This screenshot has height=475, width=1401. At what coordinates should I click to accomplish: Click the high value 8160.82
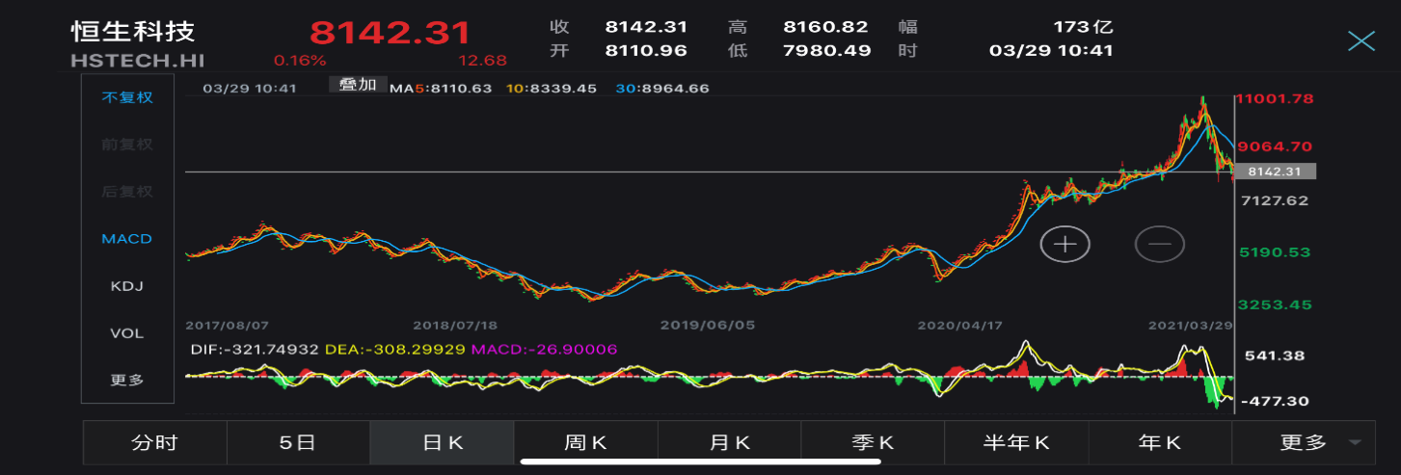click(825, 27)
